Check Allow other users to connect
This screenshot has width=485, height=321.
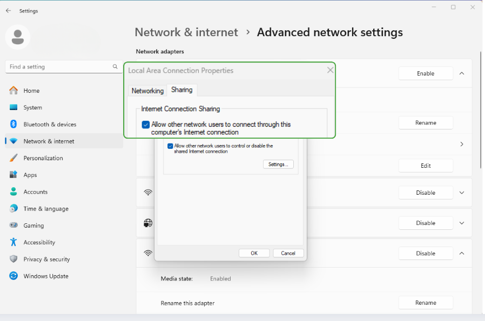[145, 125]
